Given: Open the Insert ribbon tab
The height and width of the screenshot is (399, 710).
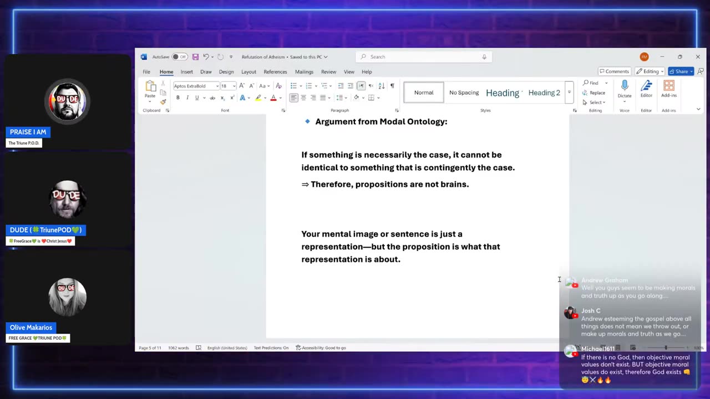Looking at the screenshot, I should [x=186, y=71].
